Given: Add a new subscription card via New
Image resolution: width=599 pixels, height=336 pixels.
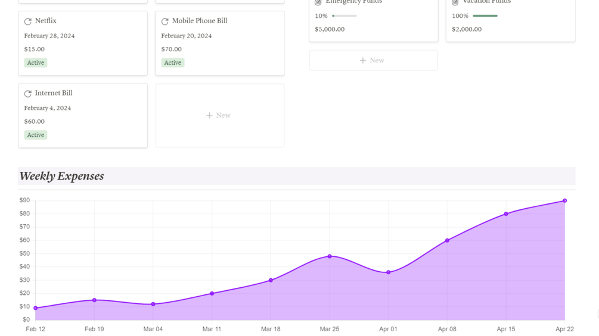Looking at the screenshot, I should tap(220, 115).
